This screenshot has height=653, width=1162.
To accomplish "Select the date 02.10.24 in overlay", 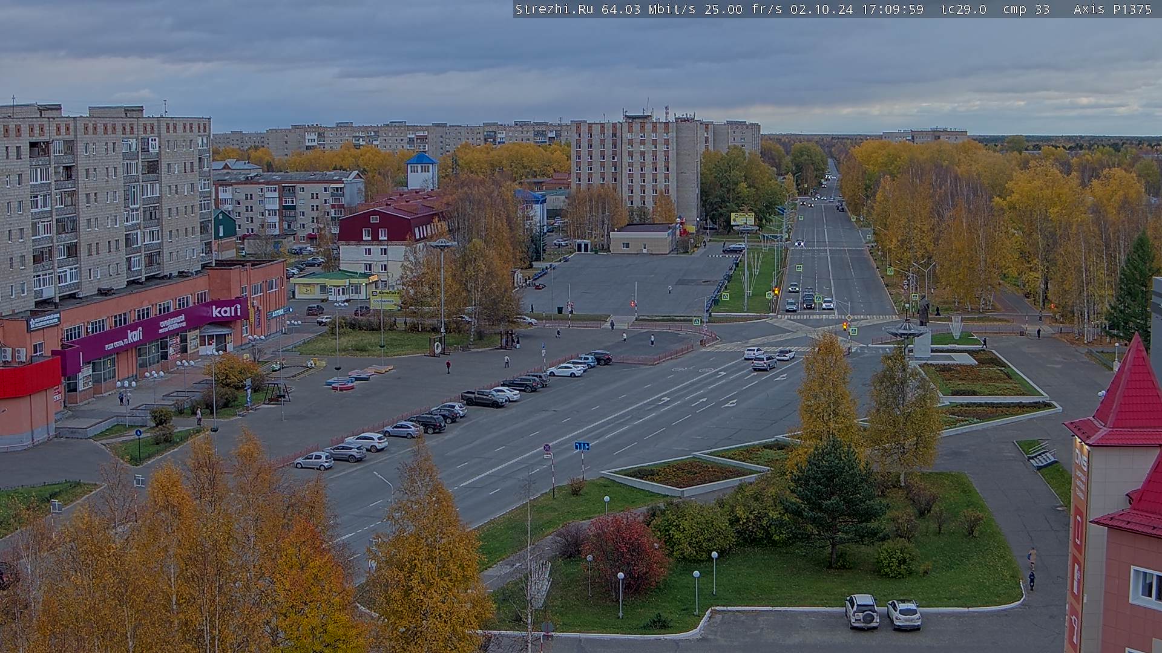I will point(822,9).
